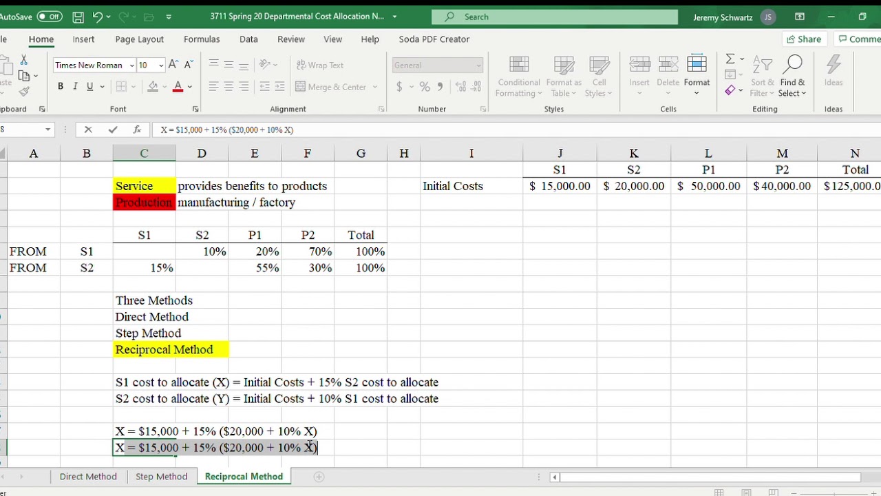The width and height of the screenshot is (881, 496).
Task: Toggle bold formatting
Action: pos(61,87)
